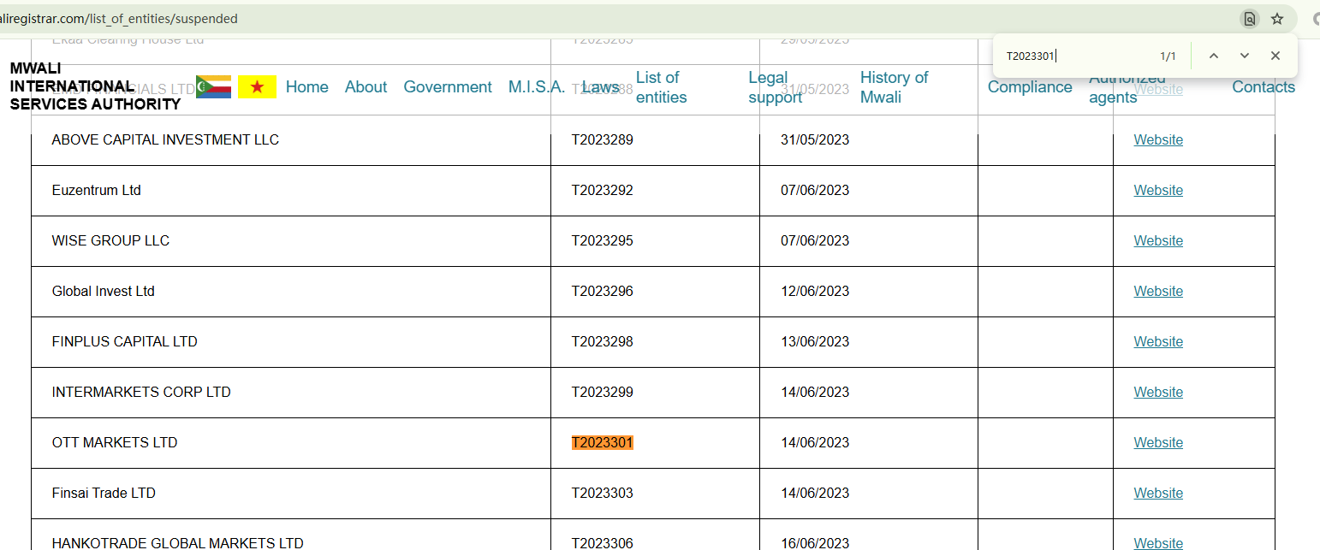Image resolution: width=1320 pixels, height=550 pixels.
Task: Click Website link for Global Invest Ltd
Action: tap(1158, 291)
